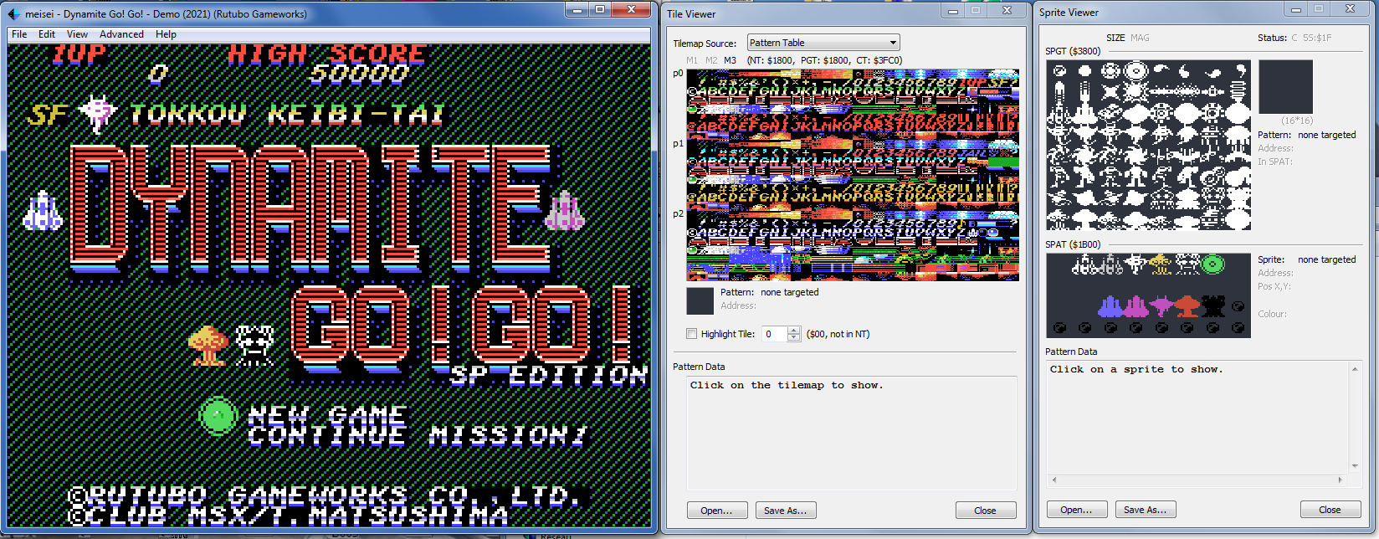Select the magenta ship sprite in SPAT
Screen dimensions: 1379x539
pos(1136,306)
